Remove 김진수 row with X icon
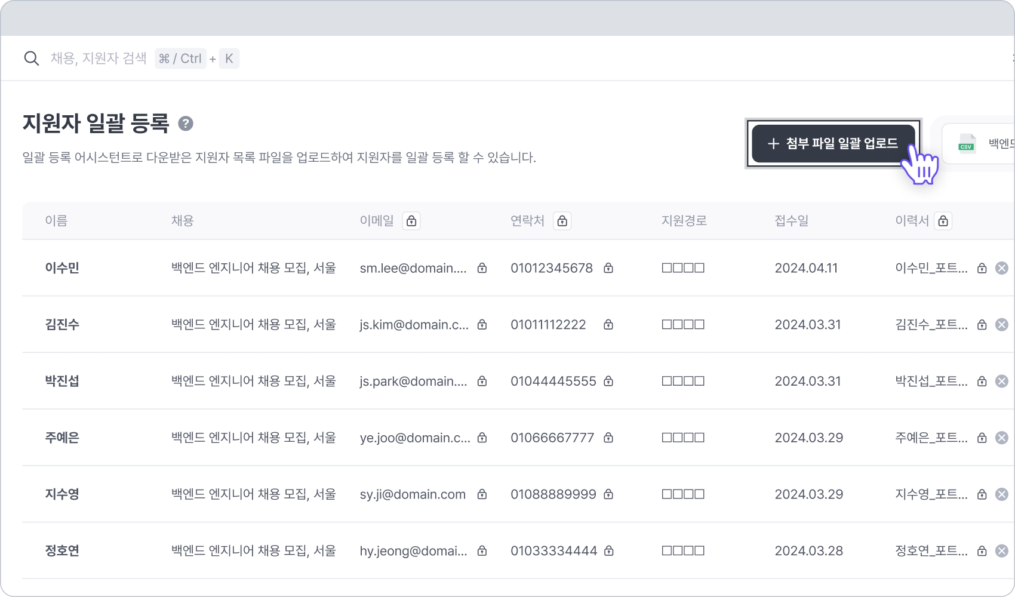Image resolution: width=1015 pixels, height=597 pixels. pos(1002,325)
